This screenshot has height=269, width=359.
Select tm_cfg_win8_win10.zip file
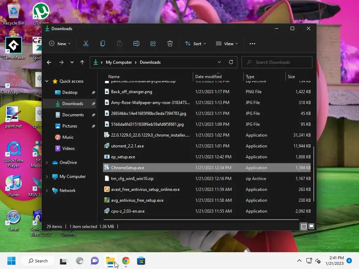[207, 179]
